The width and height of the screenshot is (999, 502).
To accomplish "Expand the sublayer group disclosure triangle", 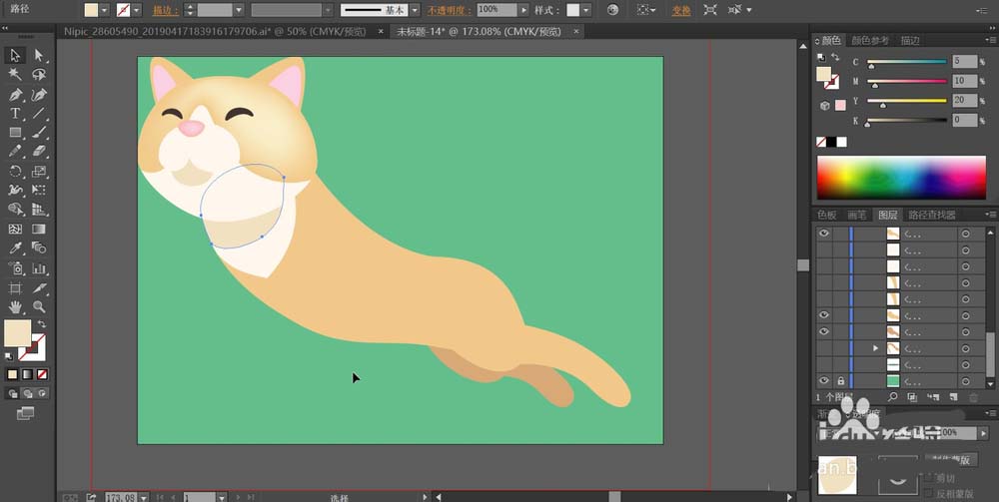I will 876,348.
